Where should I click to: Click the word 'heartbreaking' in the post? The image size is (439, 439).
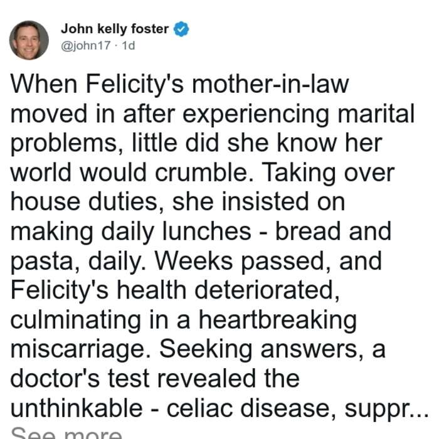coord(277,320)
